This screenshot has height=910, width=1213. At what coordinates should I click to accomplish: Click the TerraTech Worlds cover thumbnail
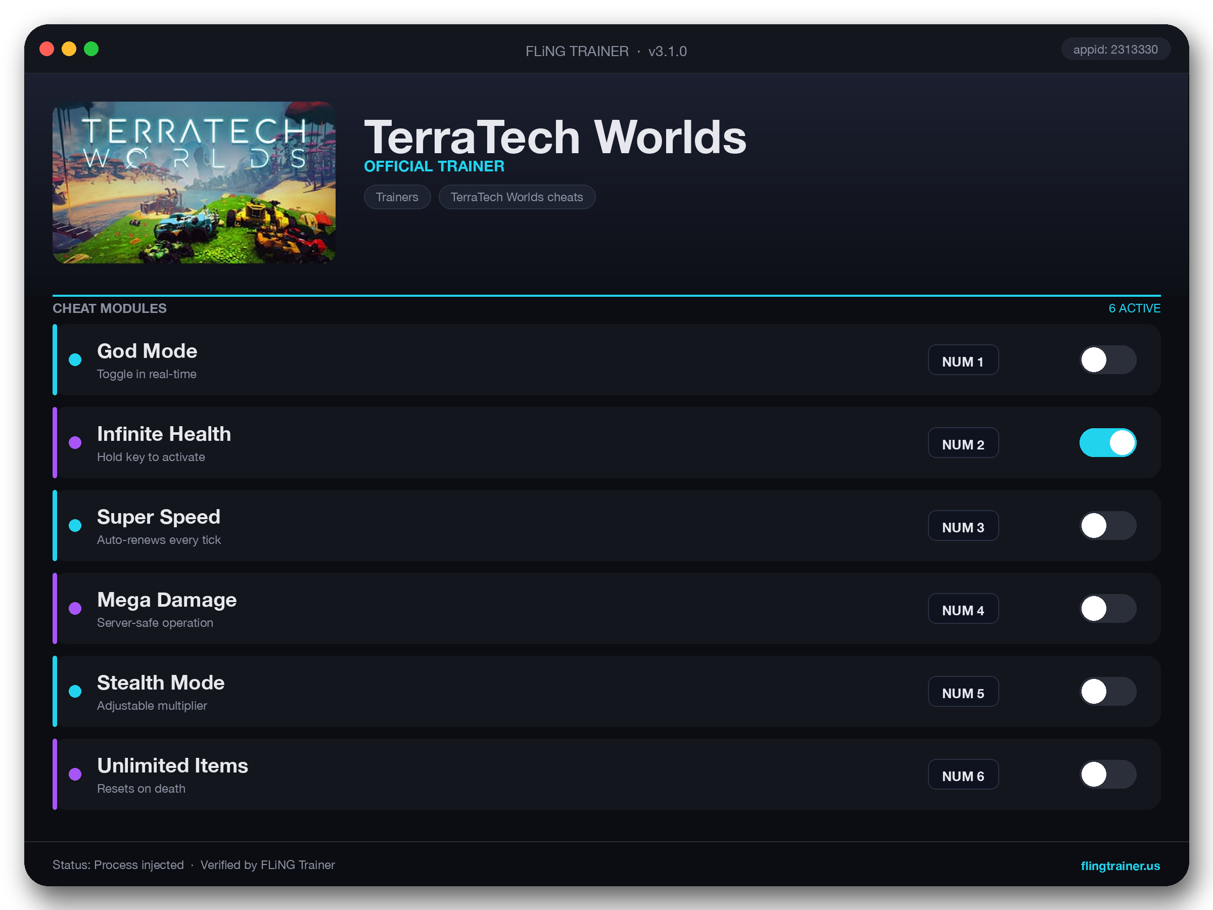(194, 182)
